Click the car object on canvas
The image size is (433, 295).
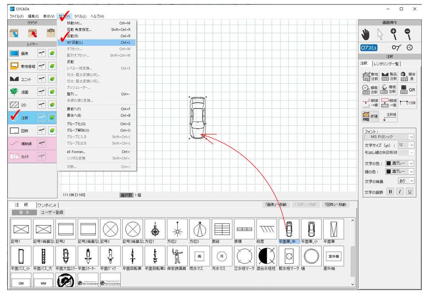point(197,118)
